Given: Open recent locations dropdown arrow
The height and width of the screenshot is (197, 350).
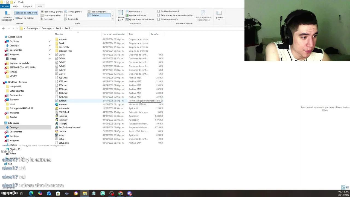Looking at the screenshot, I should click(x=13, y=28).
